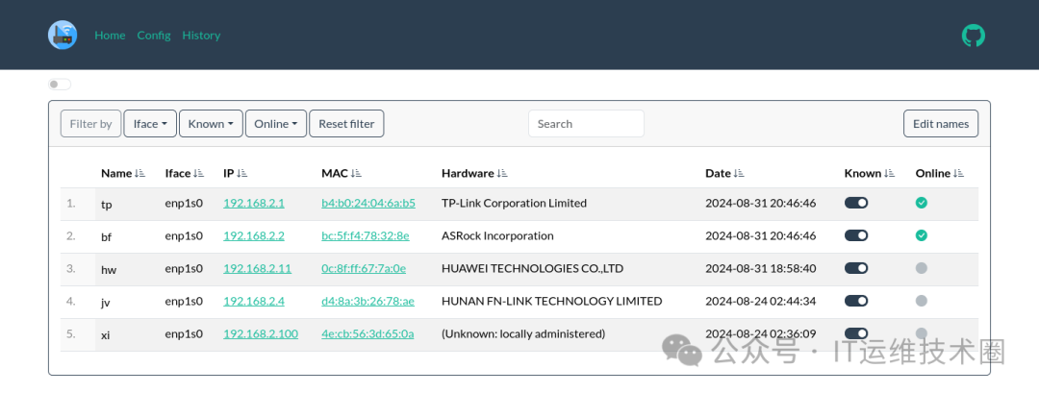1039x393 pixels.
Task: Click the Reset filter button
Action: [346, 124]
